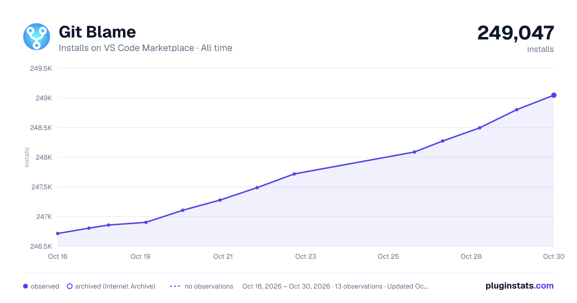This screenshot has height=303, width=577.
Task: Click the data point above Oct 19
Action: click(x=146, y=222)
